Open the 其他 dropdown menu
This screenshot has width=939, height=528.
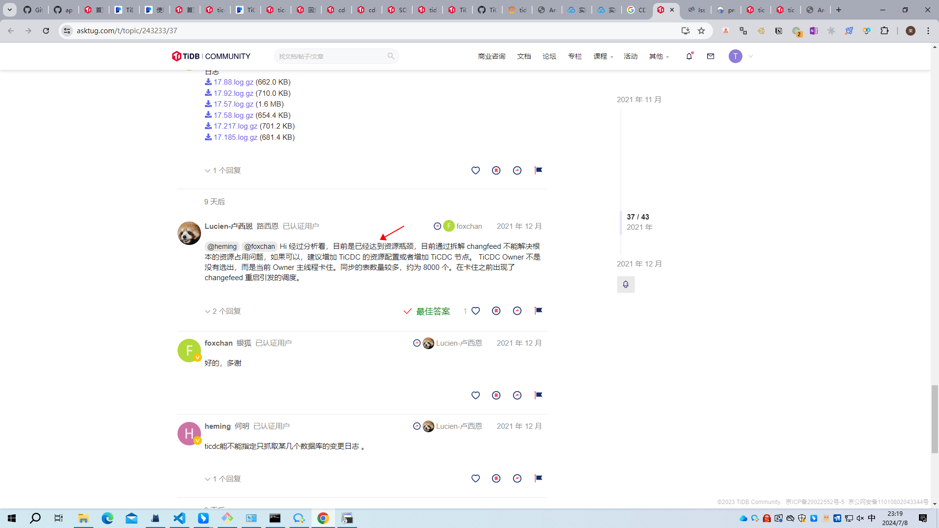(659, 56)
